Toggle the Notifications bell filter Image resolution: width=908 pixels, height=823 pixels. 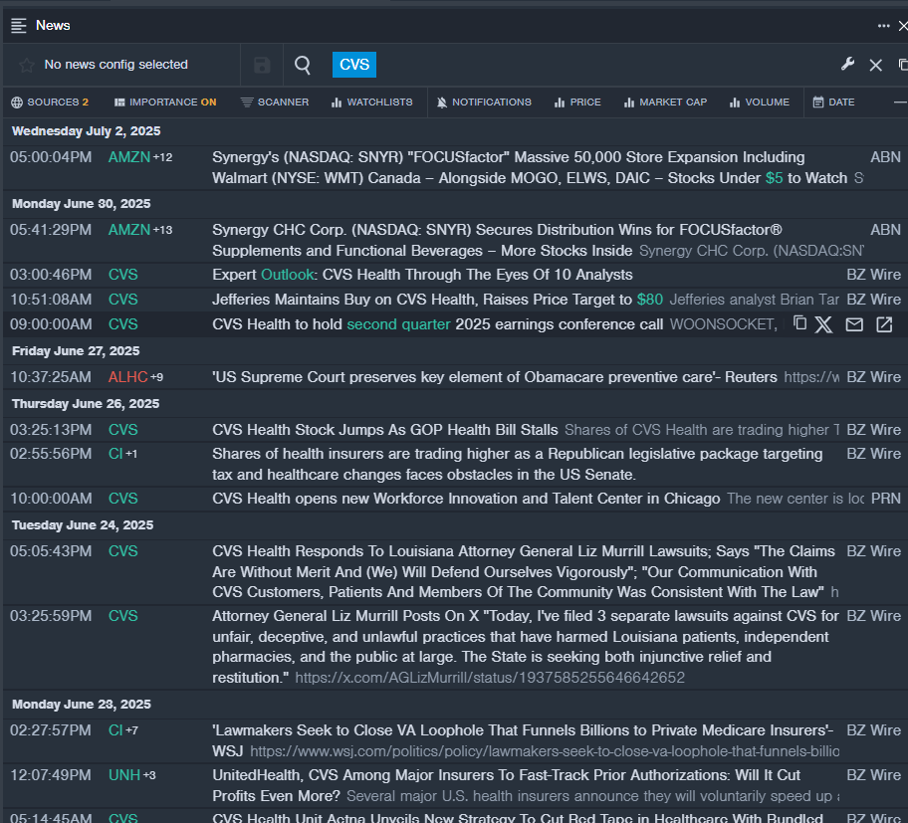pos(484,103)
